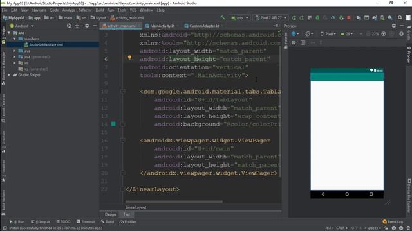Click the columns layout icon in Preview toolbar
Image resolution: width=412 pixels, height=231 pixels.
point(303,42)
